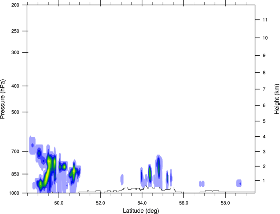Click the 500 pressure tick label

[x=15, y=112]
